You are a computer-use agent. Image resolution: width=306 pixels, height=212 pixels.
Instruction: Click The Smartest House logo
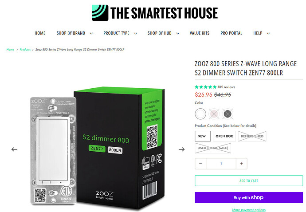(155, 13)
